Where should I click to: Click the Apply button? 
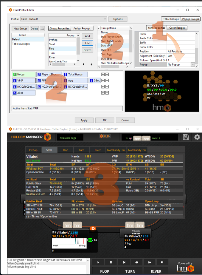tap(84, 120)
